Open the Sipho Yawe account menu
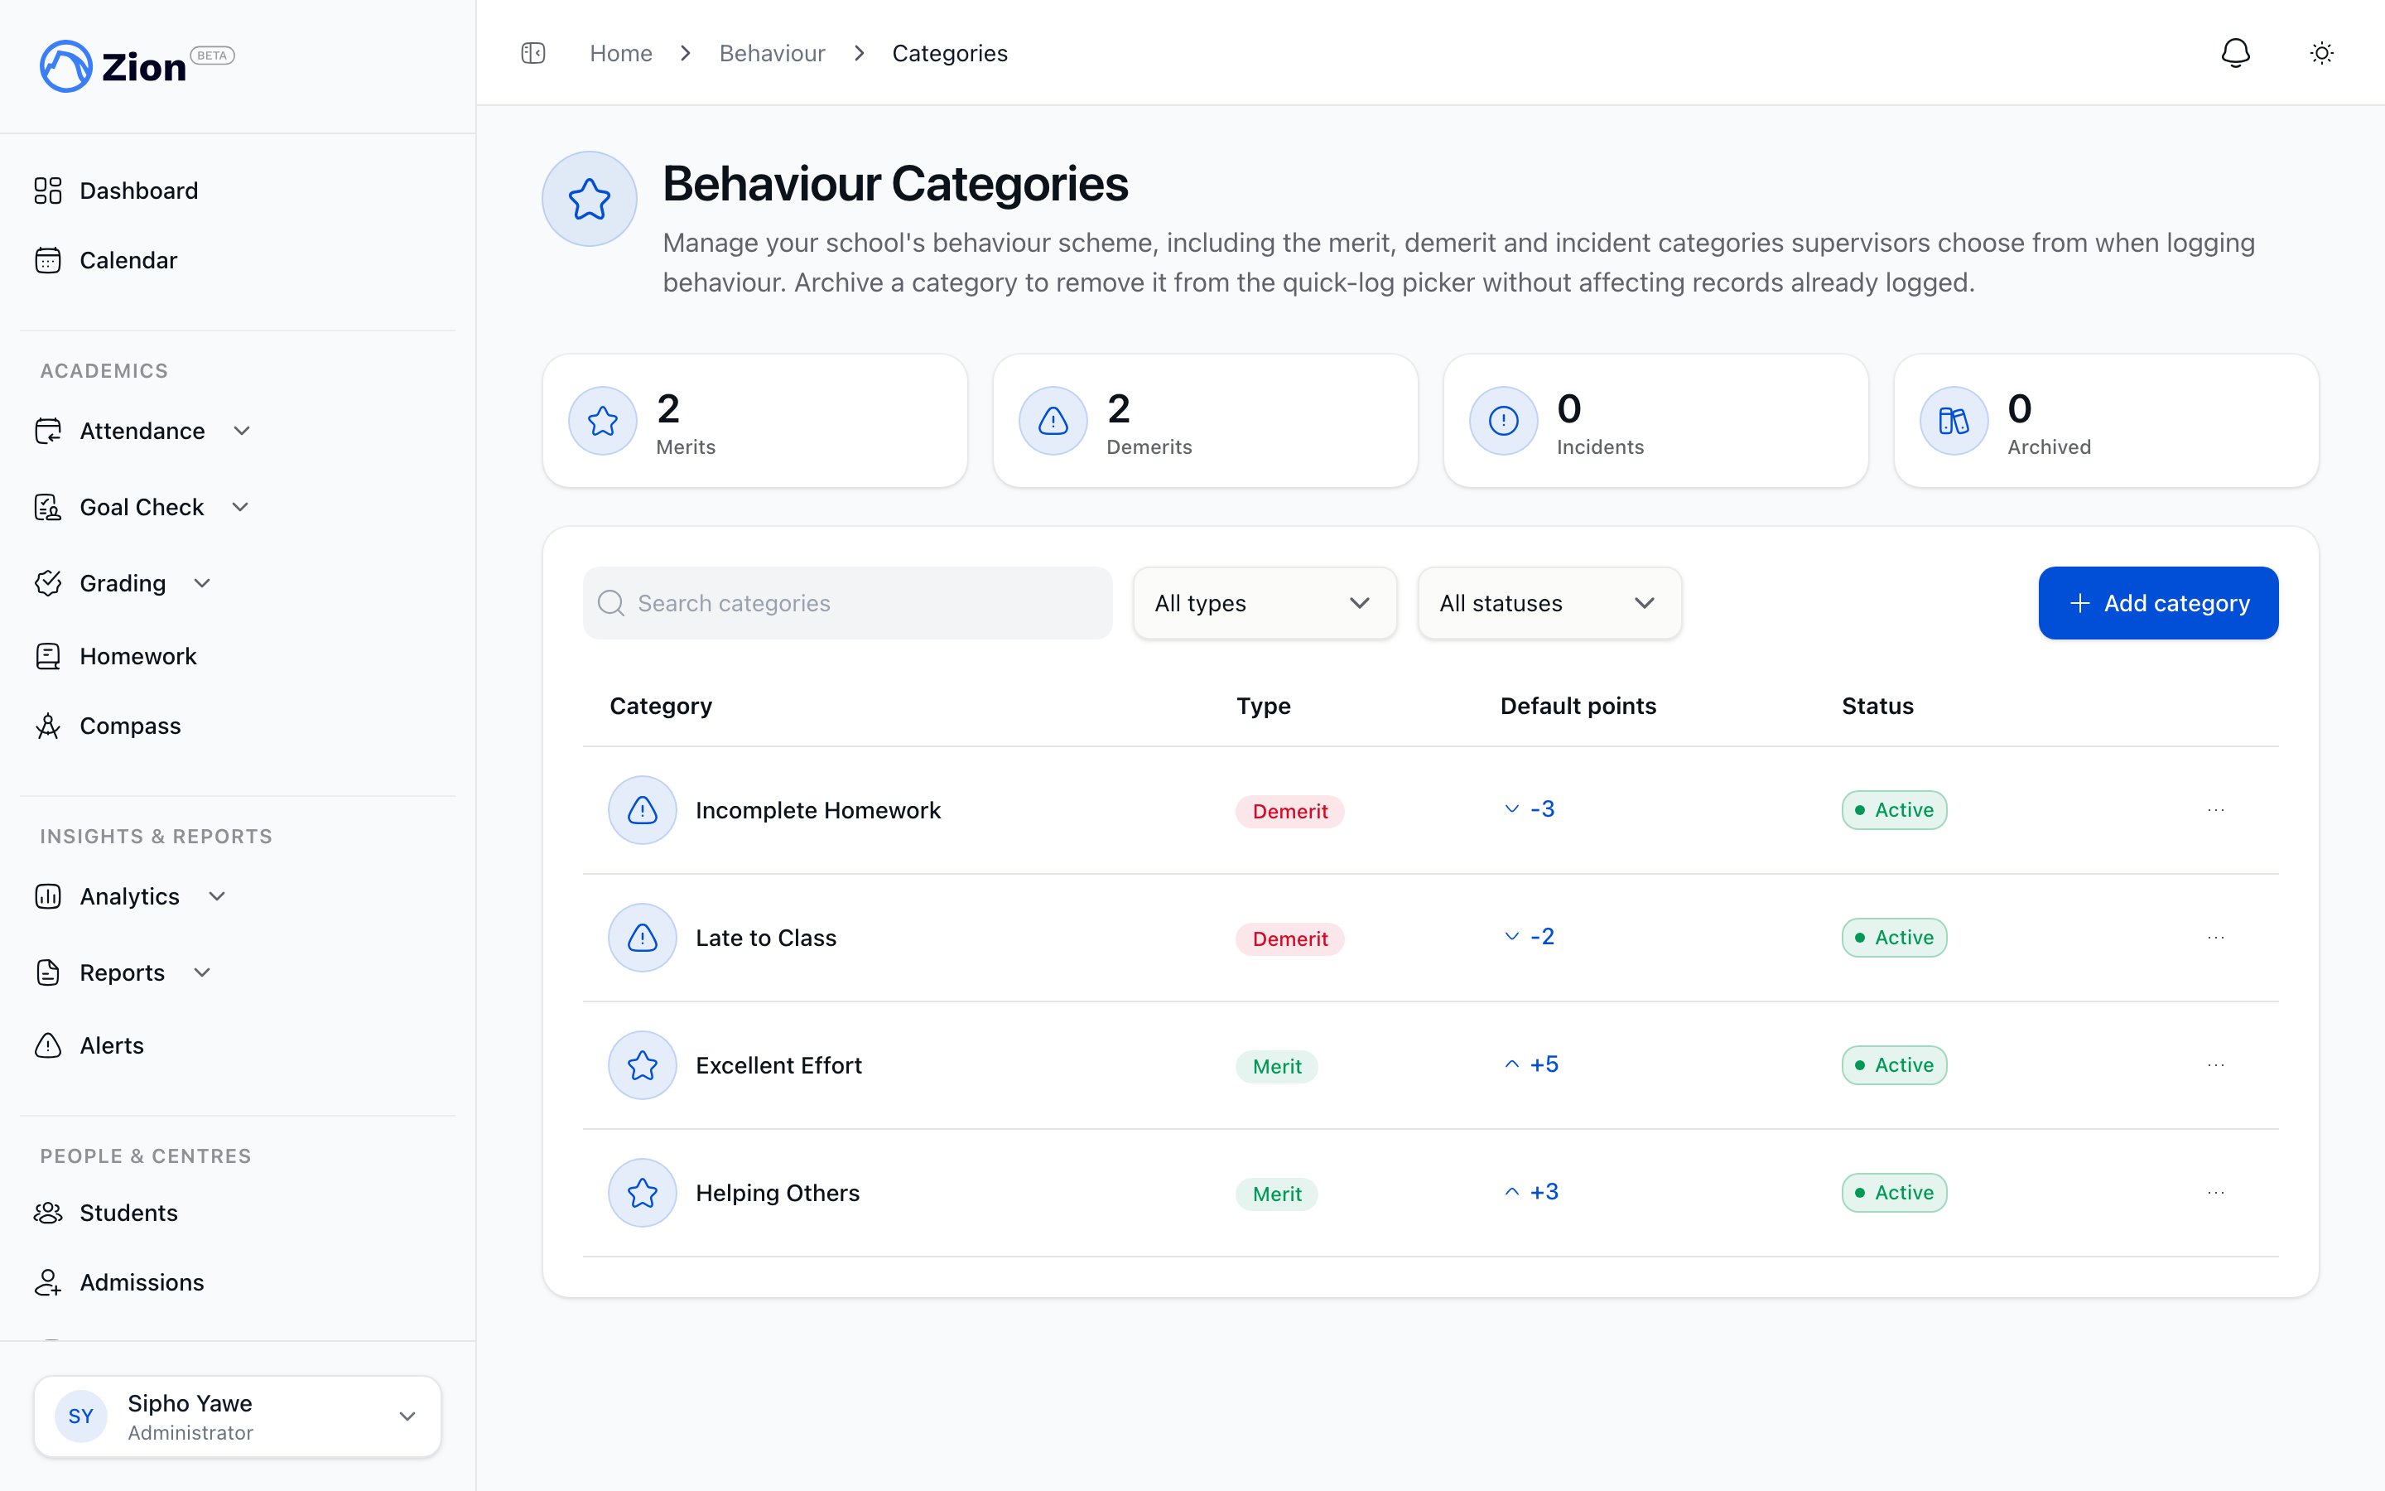The height and width of the screenshot is (1491, 2385). point(238,1416)
